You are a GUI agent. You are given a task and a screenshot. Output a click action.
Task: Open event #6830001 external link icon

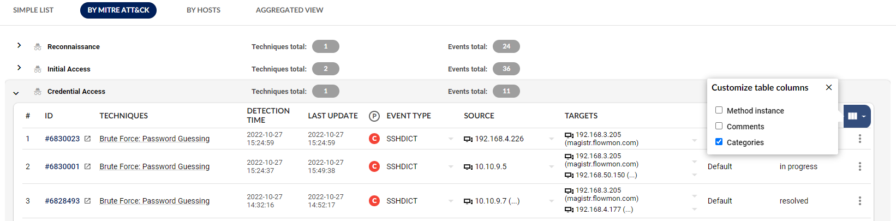87,166
